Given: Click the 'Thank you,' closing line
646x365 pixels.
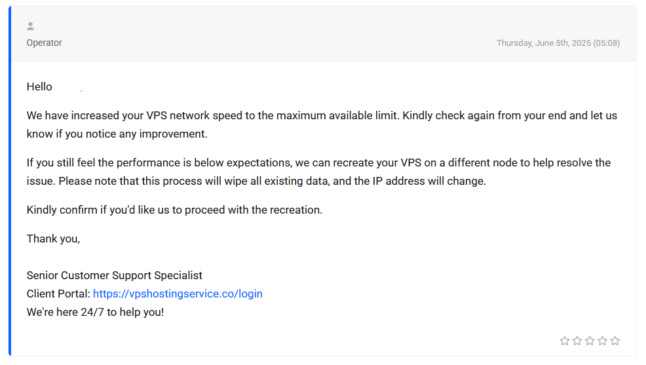Looking at the screenshot, I should pyautogui.click(x=53, y=239).
